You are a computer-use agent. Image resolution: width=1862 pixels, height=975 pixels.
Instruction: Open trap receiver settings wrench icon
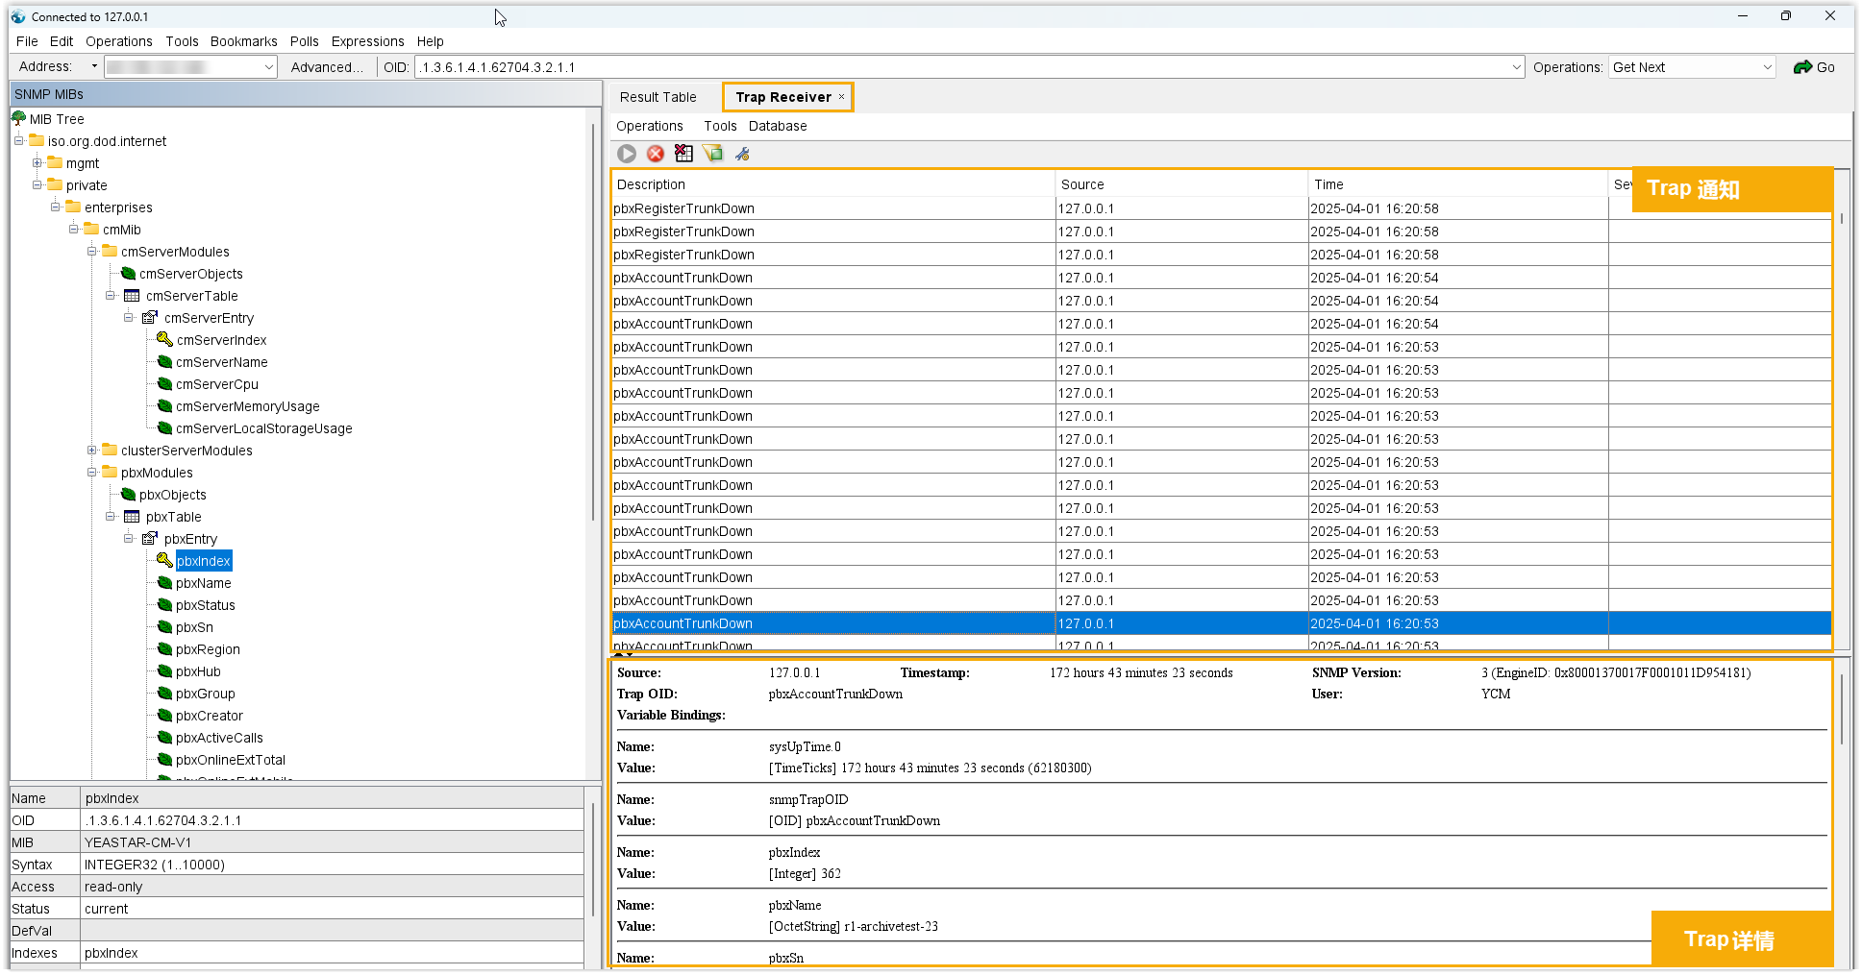742,154
